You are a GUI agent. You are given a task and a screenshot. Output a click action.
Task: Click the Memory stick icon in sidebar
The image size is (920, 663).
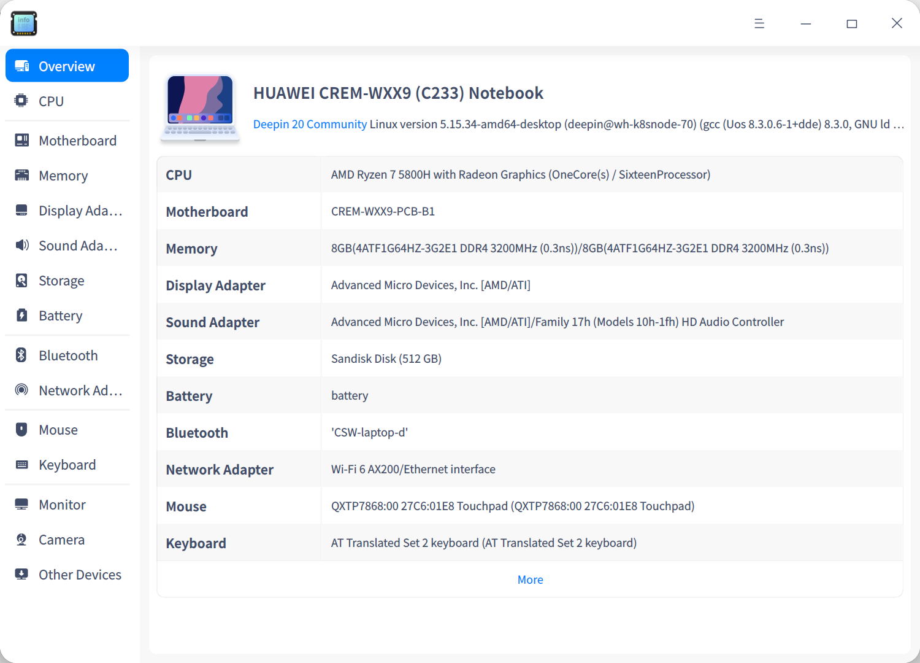coord(21,176)
